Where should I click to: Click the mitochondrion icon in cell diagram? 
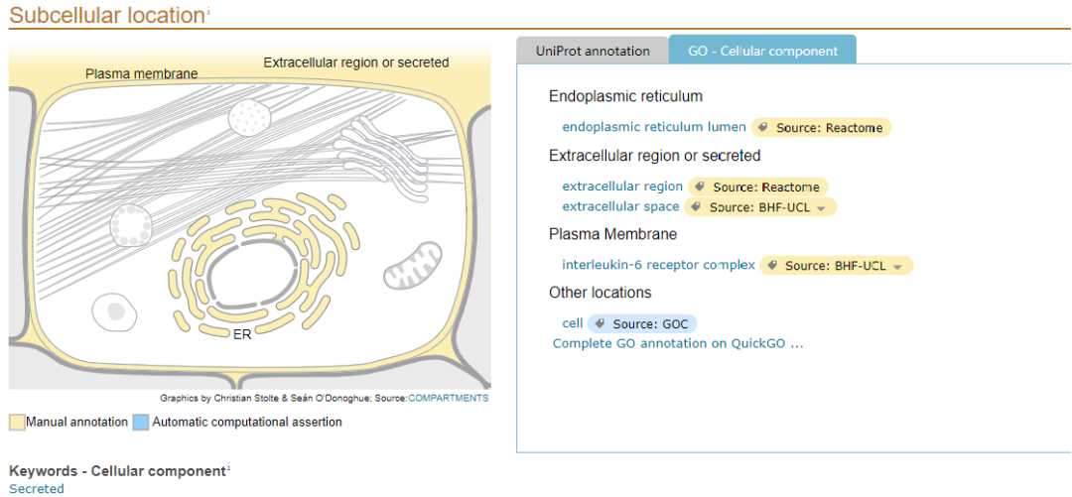click(x=413, y=267)
